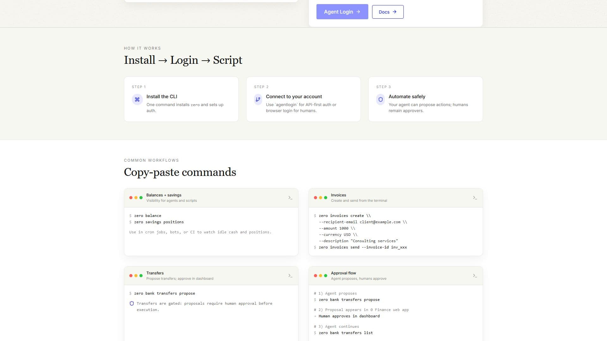This screenshot has height=341, width=607.
Task: Click terminal prompt icon in Approval flow card
Action: click(x=475, y=276)
